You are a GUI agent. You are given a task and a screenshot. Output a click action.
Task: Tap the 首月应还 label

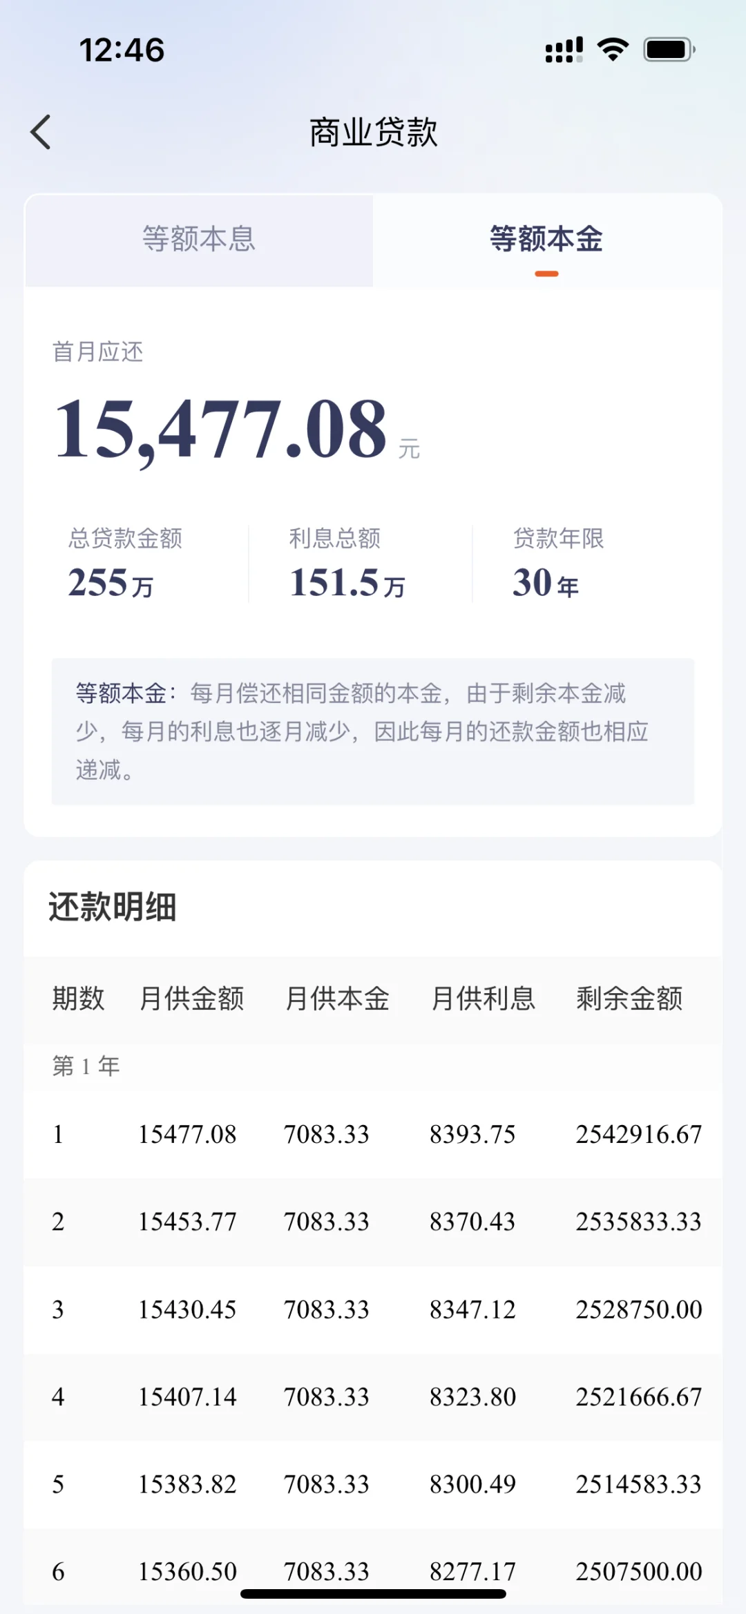click(98, 352)
